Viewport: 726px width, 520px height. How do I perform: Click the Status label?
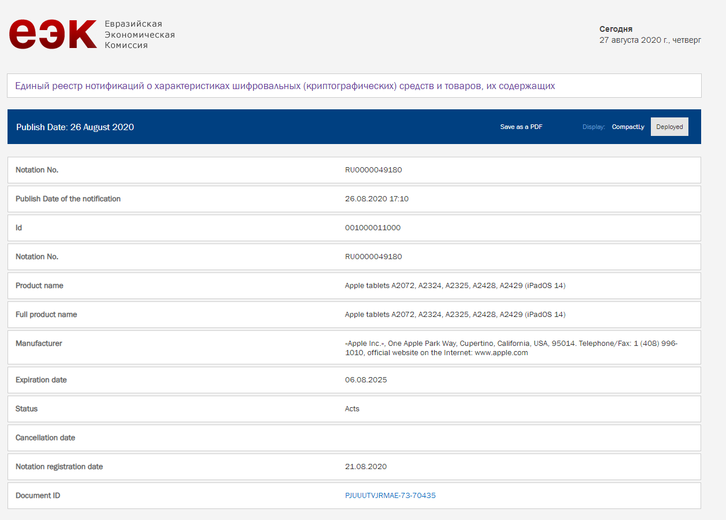point(27,409)
